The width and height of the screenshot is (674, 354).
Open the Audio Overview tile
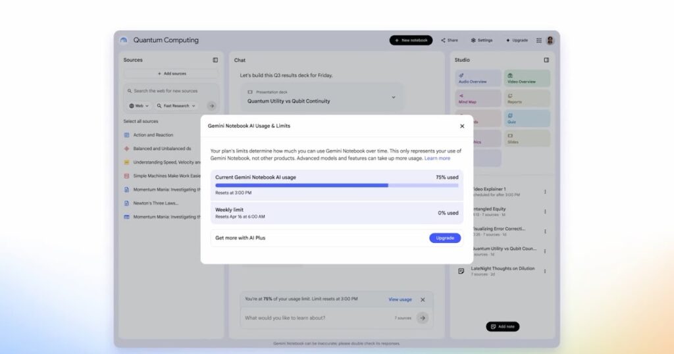[478, 78]
